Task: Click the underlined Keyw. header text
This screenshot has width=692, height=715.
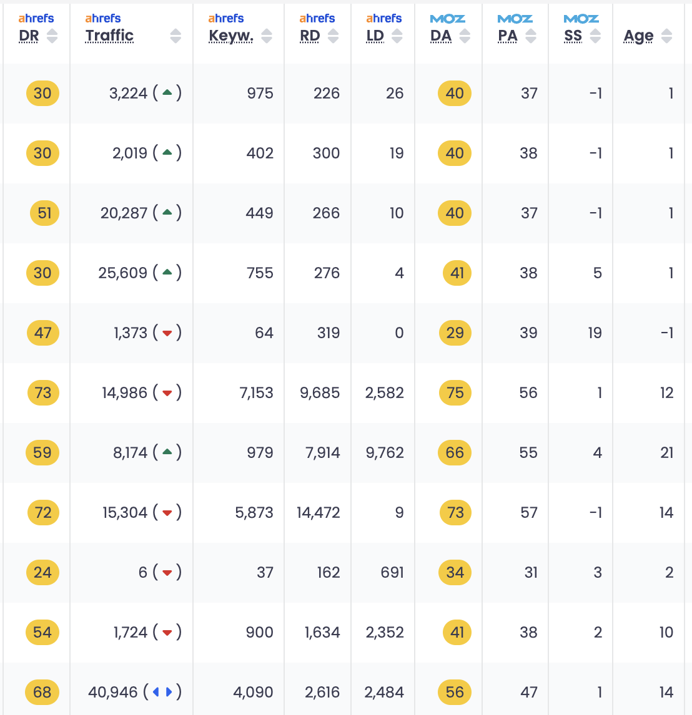Action: click(x=231, y=36)
